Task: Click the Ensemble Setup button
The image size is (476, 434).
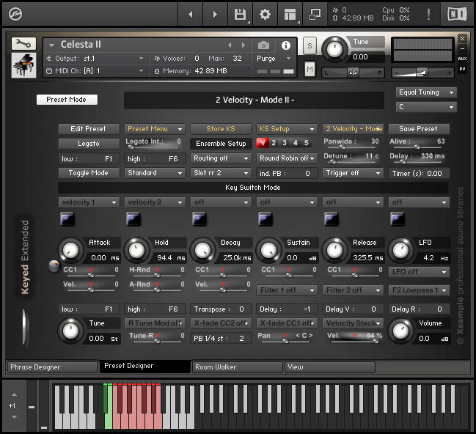Action: tap(221, 144)
